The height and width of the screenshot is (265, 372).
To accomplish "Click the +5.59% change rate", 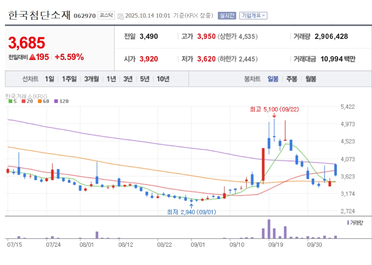I will click(69, 57).
